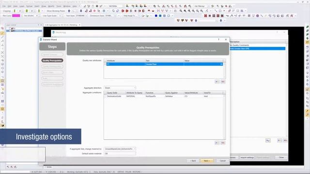Click the first red grid icon in toolbar
Viewport: 310px width, 174px height.
pos(205,15)
